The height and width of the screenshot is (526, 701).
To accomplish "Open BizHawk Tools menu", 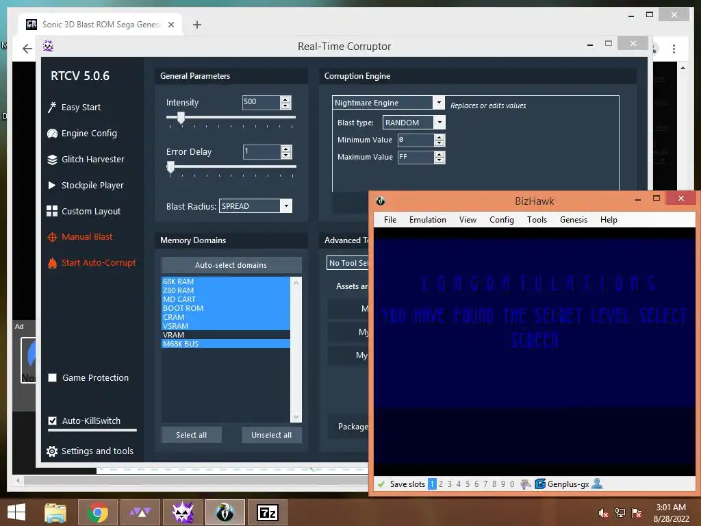I will (x=537, y=220).
